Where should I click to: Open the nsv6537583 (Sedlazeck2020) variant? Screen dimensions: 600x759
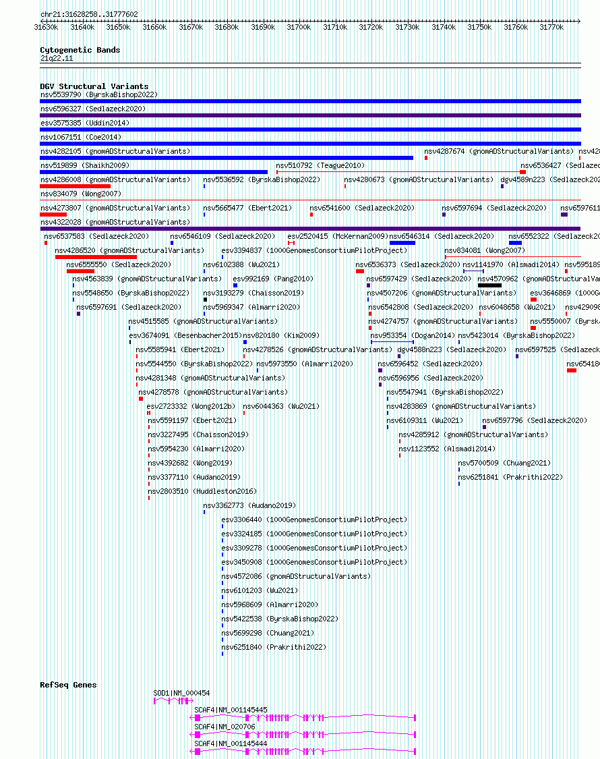click(97, 236)
